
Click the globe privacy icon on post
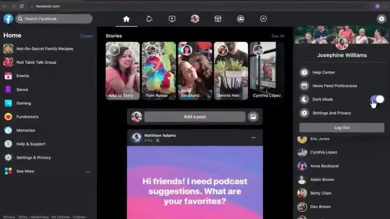pyautogui.click(x=157, y=141)
